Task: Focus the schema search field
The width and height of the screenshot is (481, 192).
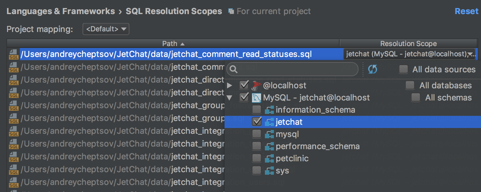Action: click(x=292, y=69)
